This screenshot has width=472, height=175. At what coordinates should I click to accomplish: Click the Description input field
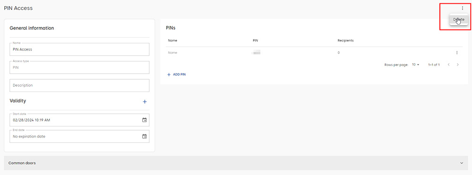point(79,85)
